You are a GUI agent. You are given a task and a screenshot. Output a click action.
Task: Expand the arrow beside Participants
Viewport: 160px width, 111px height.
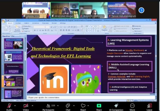[x=59, y=105]
